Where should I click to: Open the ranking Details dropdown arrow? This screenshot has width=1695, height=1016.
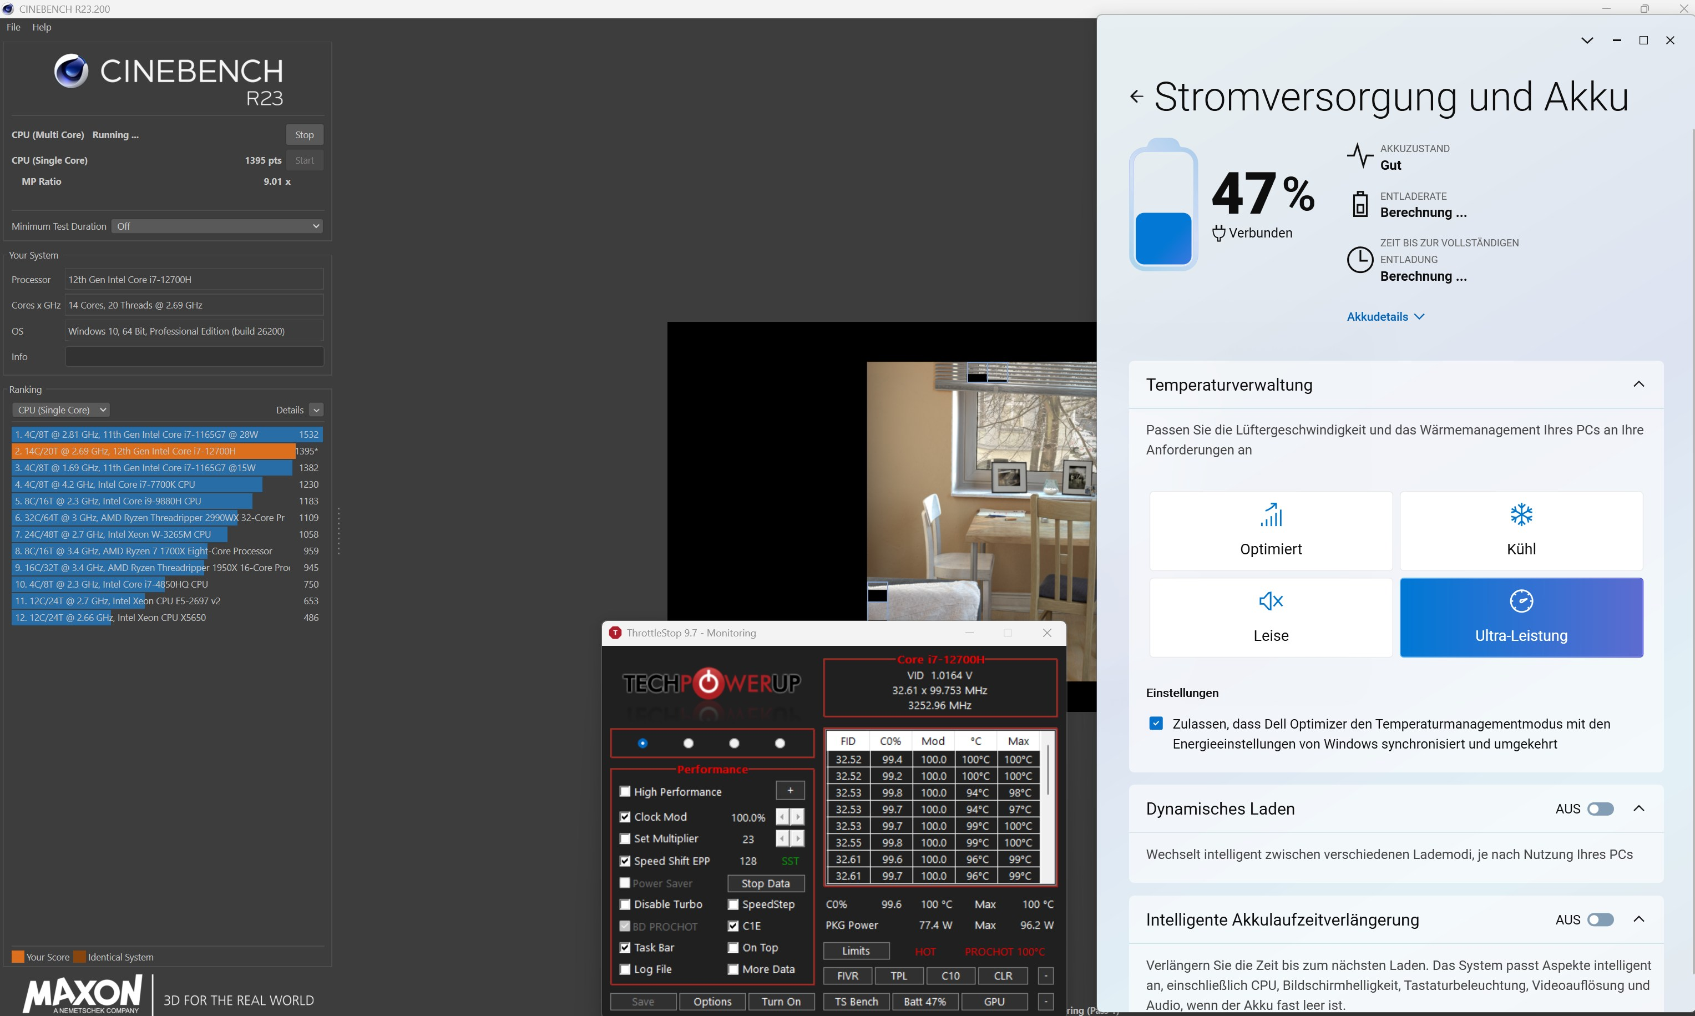tap(316, 410)
